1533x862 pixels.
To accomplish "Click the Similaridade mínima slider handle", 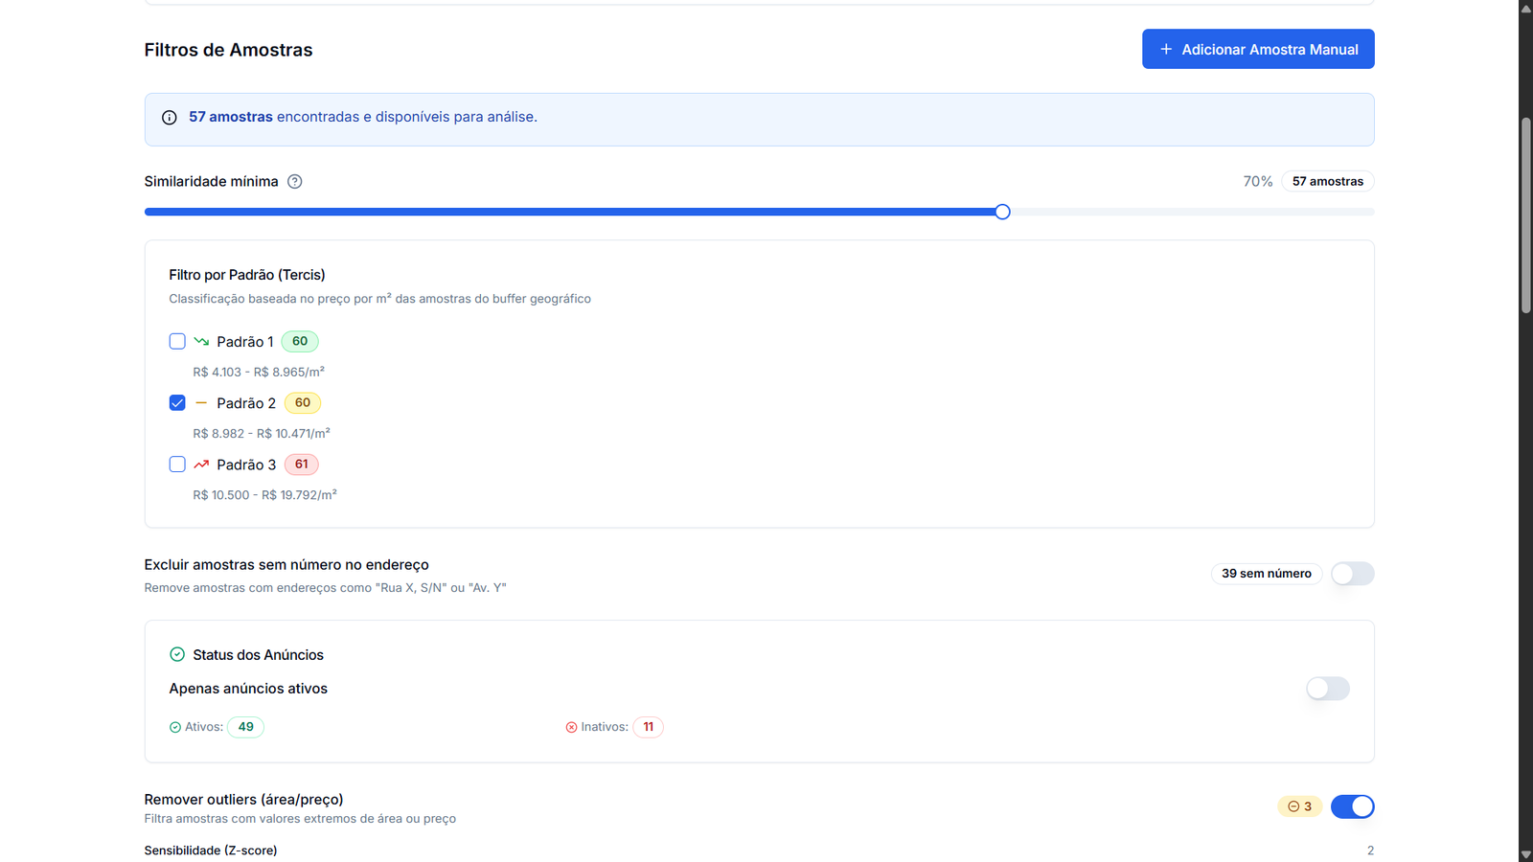I will (1002, 212).
